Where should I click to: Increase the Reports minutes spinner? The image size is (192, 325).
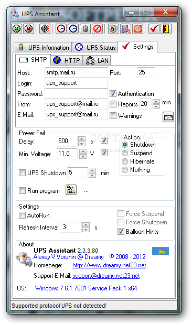[156, 102]
